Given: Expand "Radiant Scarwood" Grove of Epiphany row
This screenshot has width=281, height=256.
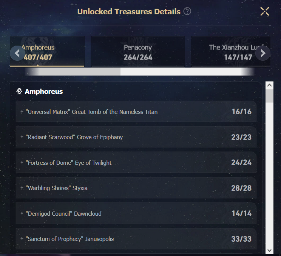Looking at the screenshot, I should coord(136,137).
